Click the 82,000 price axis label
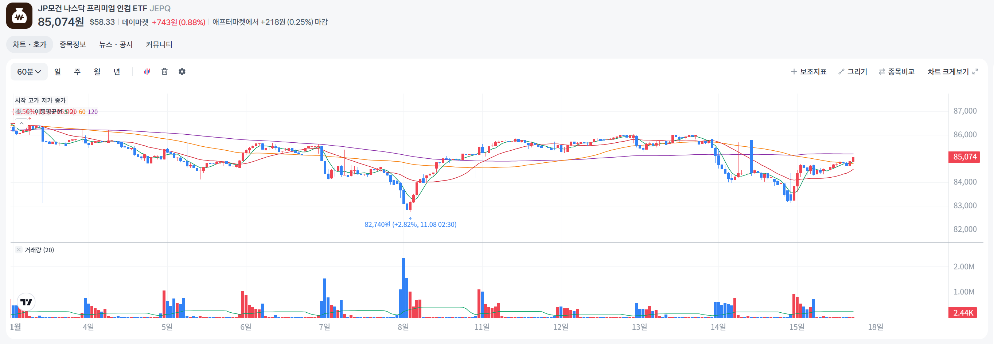 pos(965,229)
